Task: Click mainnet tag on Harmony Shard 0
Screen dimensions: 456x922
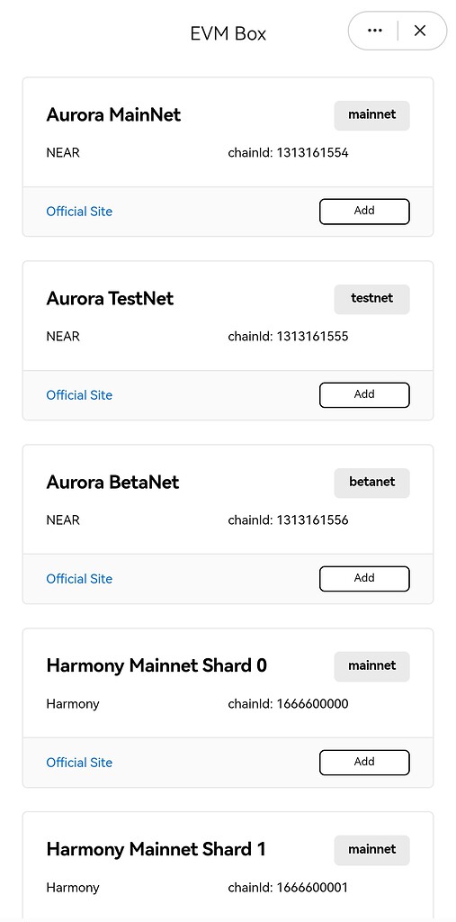Action: (372, 666)
